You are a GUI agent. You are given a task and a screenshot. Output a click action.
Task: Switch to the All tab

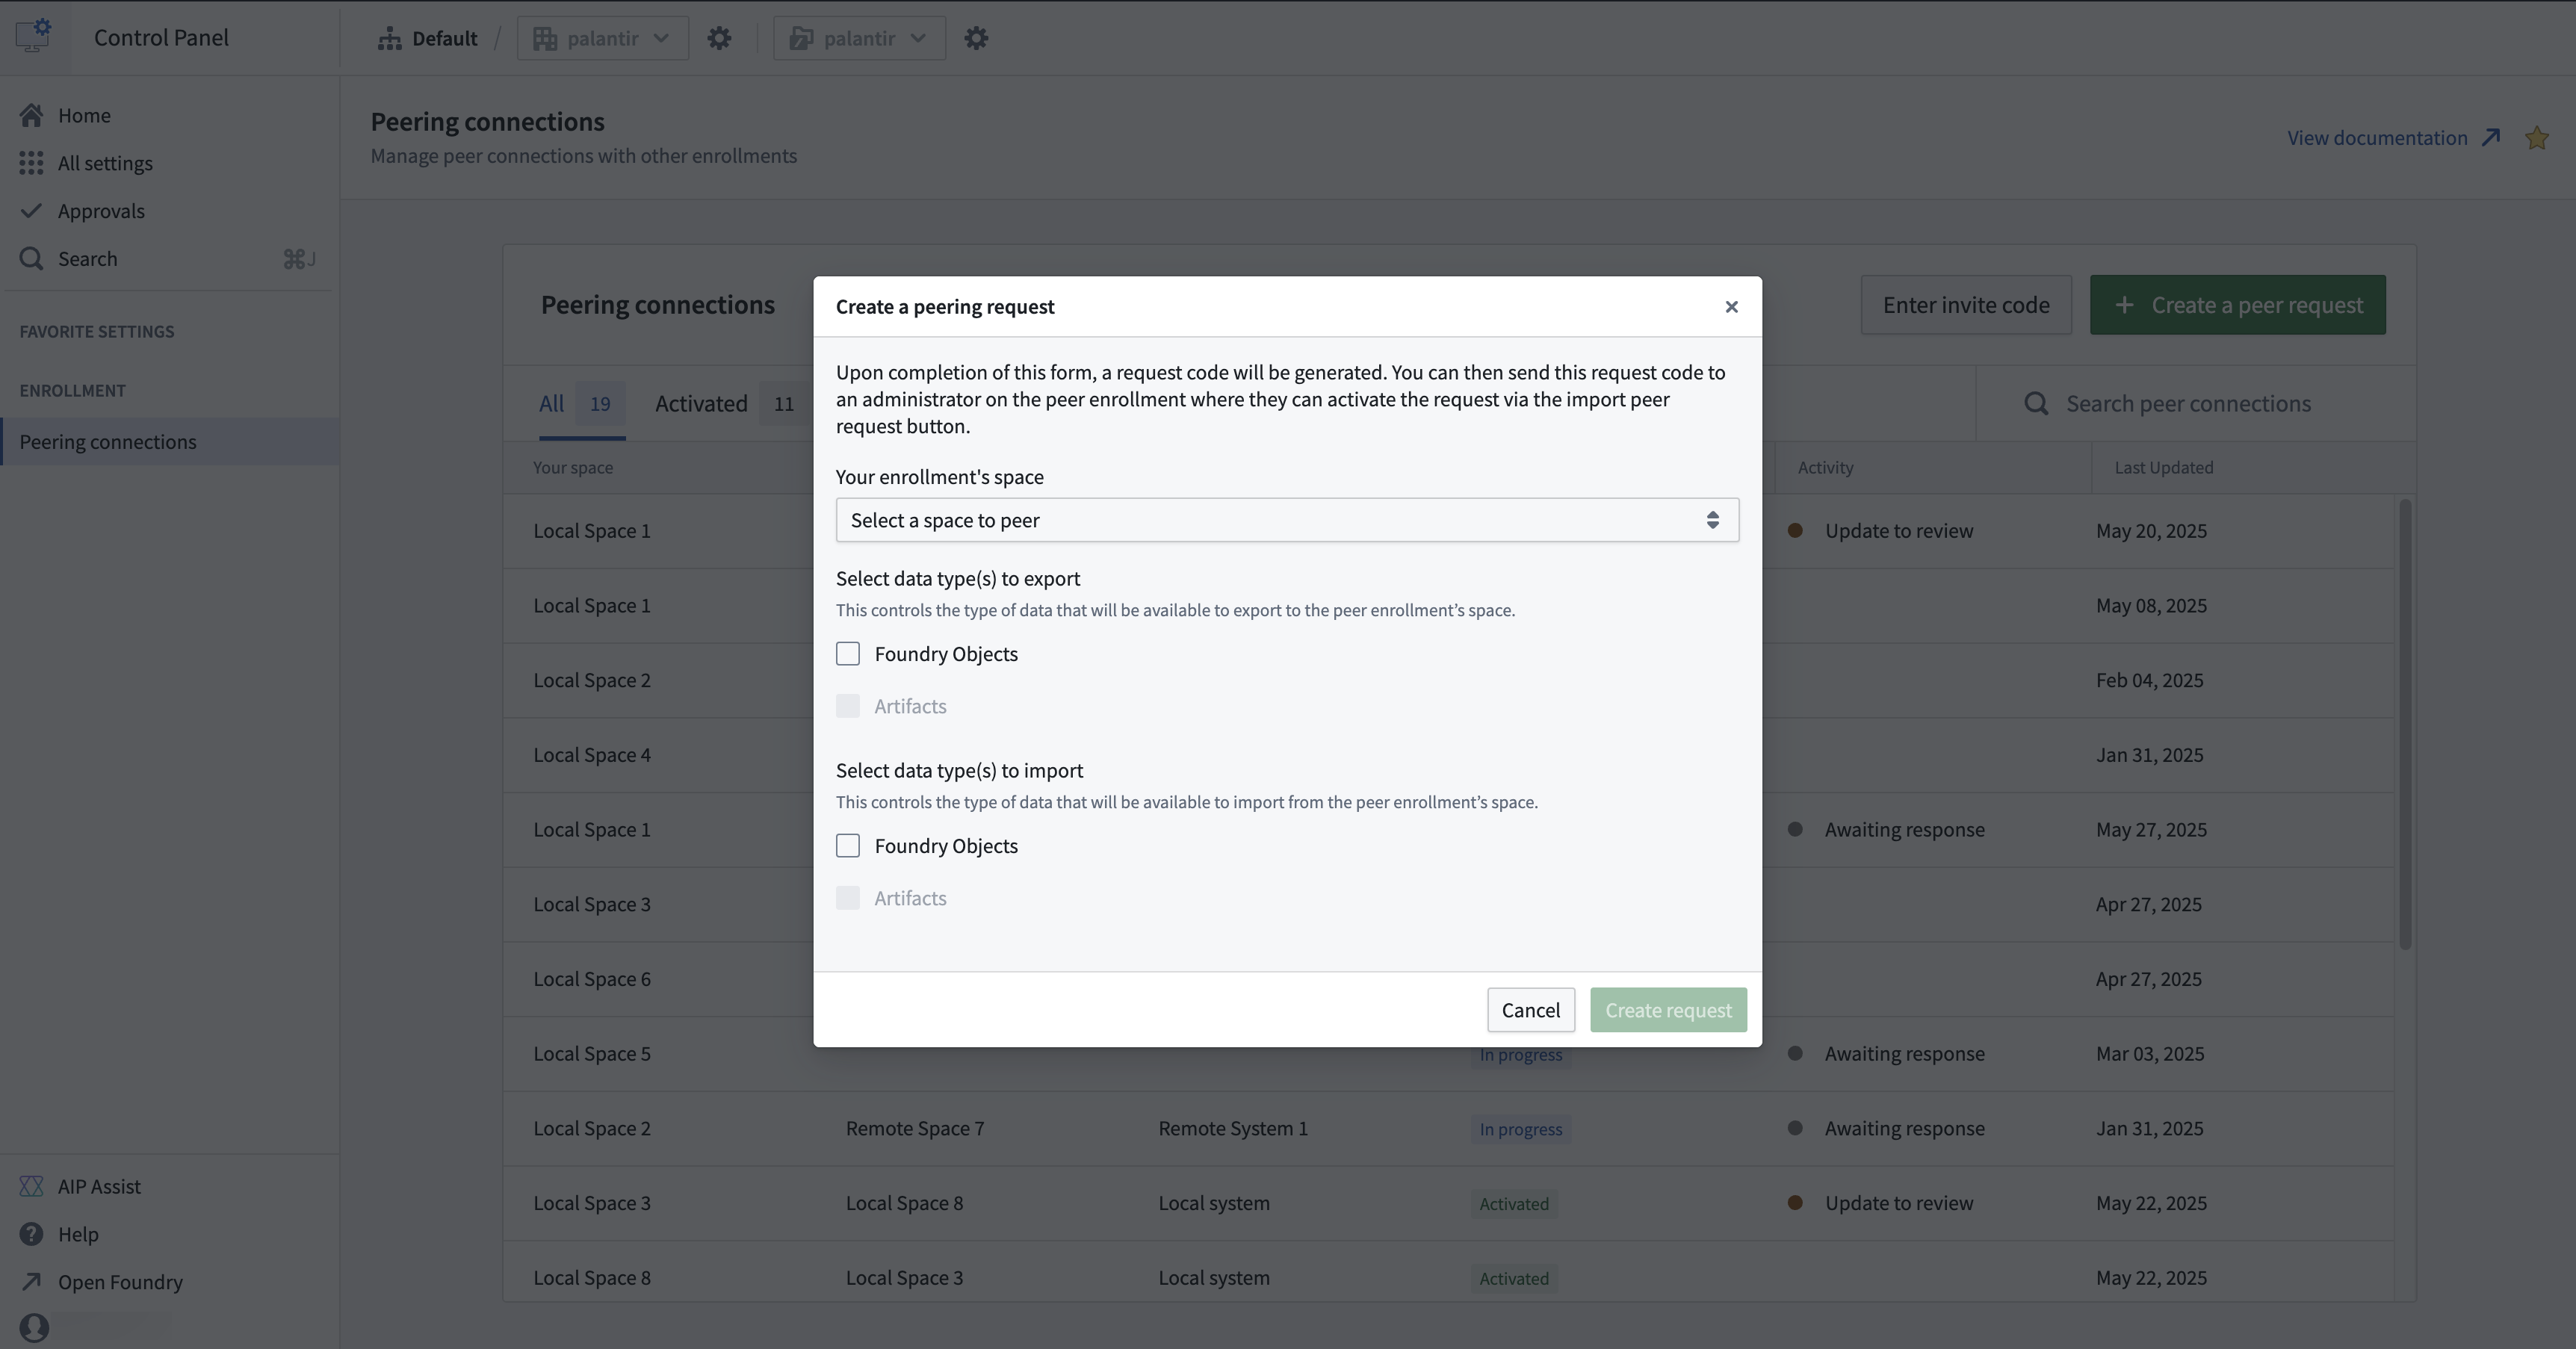[553, 403]
